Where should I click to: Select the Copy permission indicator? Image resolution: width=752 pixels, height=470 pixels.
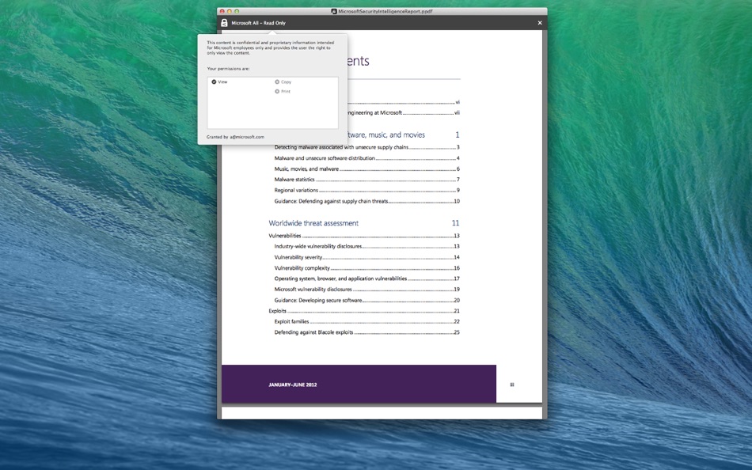[277, 82]
